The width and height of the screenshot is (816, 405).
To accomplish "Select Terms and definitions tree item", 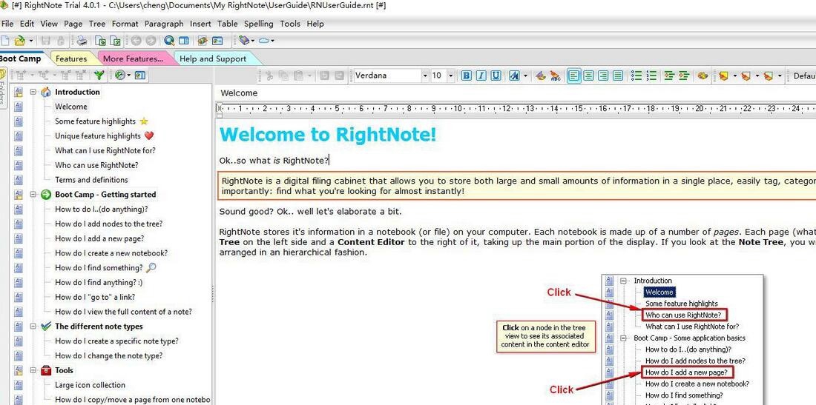I will coord(91,180).
